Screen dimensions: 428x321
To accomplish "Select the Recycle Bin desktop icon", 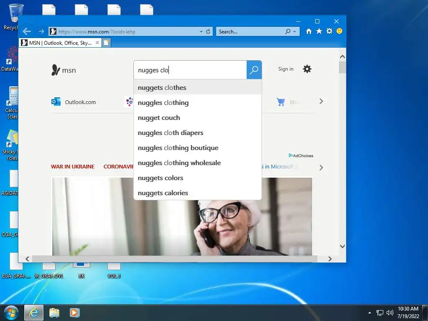I will (x=11, y=17).
